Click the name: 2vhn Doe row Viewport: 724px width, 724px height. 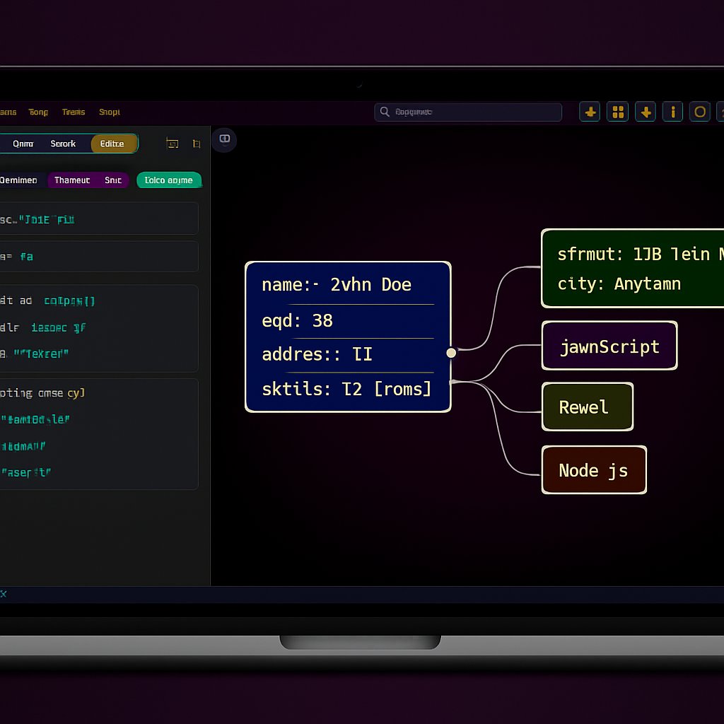(x=348, y=284)
